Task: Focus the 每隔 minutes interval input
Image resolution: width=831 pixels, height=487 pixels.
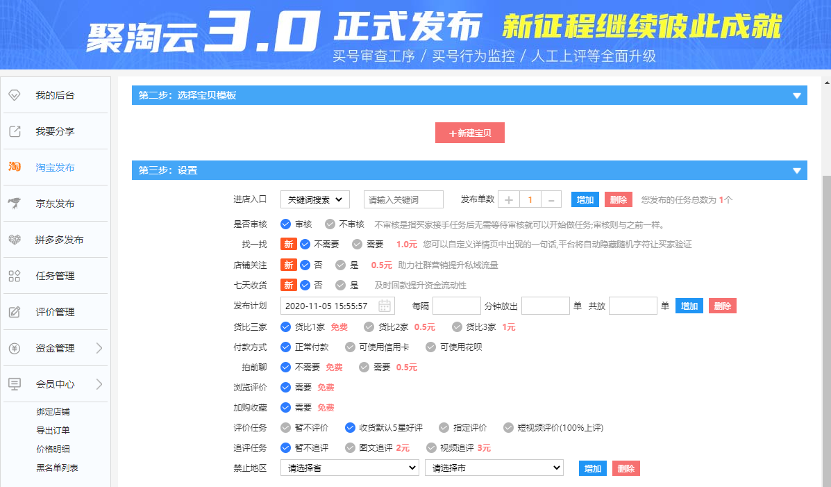Action: click(456, 306)
